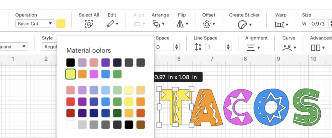Screen dimensions: 332x138
Task: Click the Select All icon
Action: pyautogui.click(x=89, y=24)
